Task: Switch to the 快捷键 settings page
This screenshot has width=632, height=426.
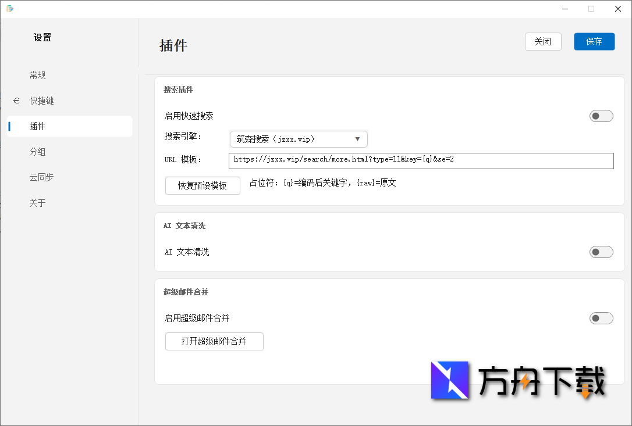Action: (42, 100)
